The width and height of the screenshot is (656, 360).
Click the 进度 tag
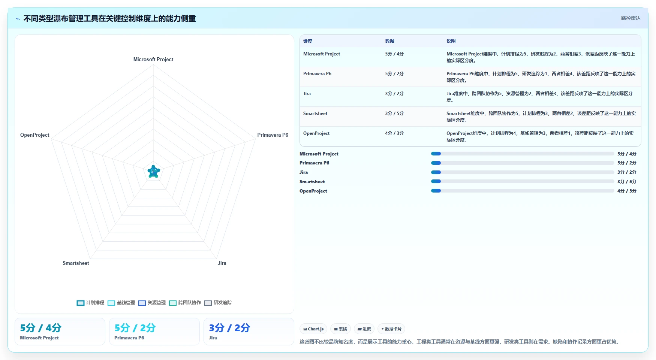pyautogui.click(x=364, y=329)
